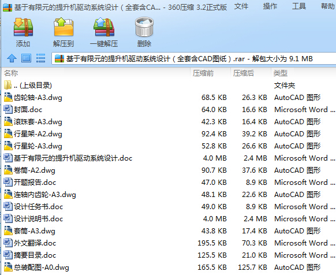
Task: Click the Word icon of 设计任务书.doc
Action: [8, 206]
